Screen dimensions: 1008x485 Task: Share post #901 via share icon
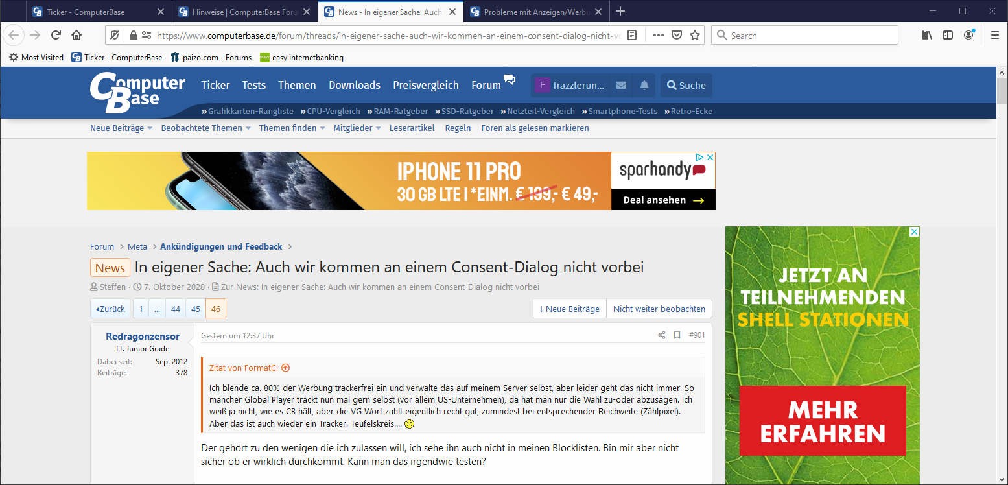tap(662, 335)
